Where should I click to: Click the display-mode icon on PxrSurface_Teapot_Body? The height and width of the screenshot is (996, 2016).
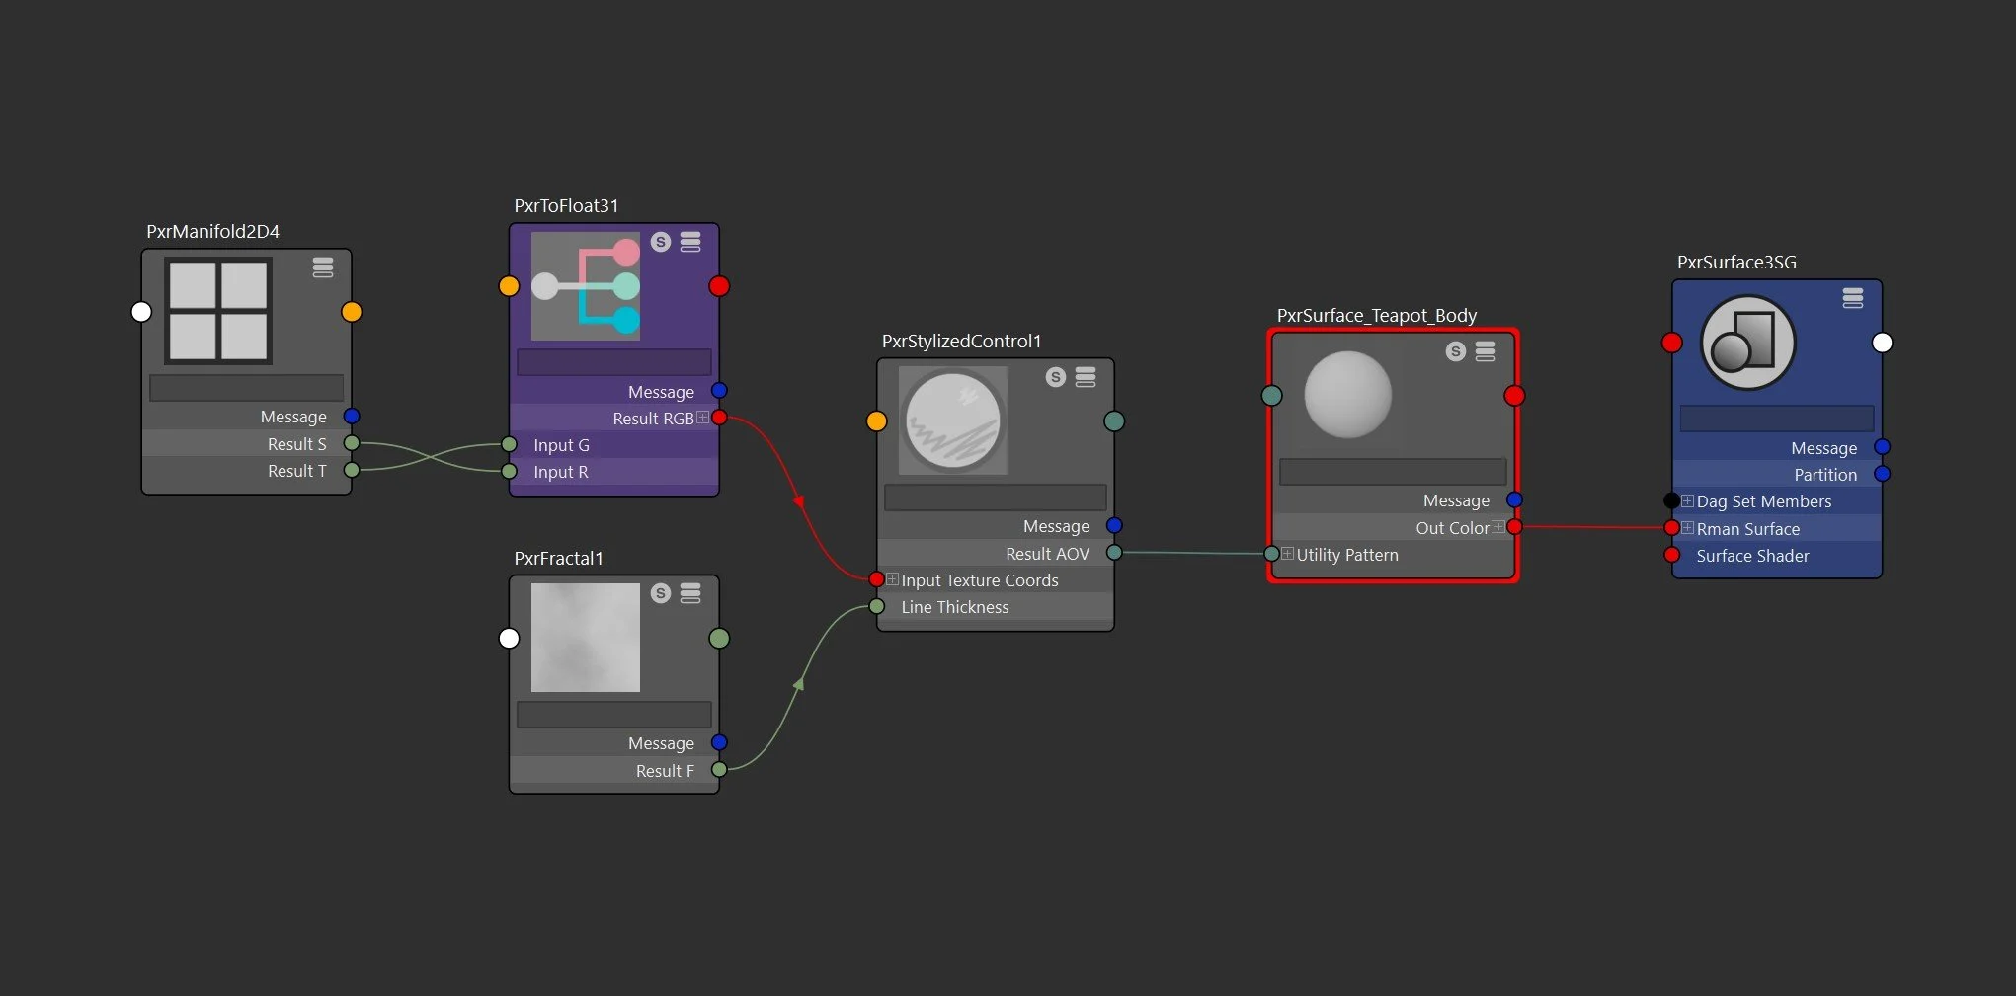pyautogui.click(x=1485, y=351)
